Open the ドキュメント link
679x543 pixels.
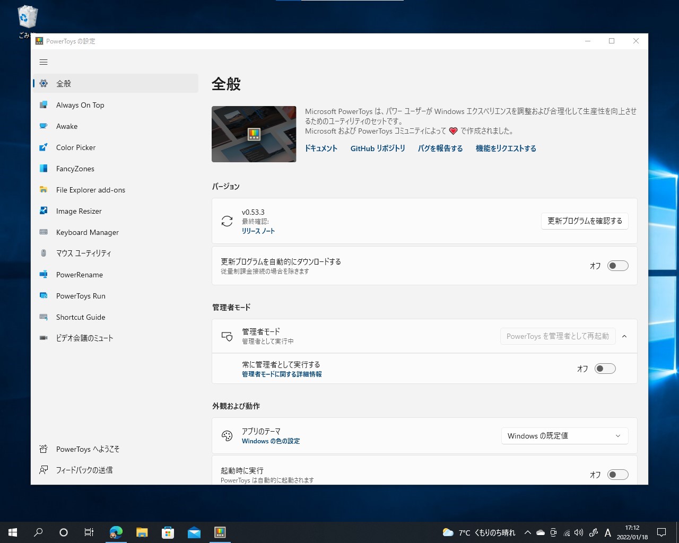pos(321,148)
